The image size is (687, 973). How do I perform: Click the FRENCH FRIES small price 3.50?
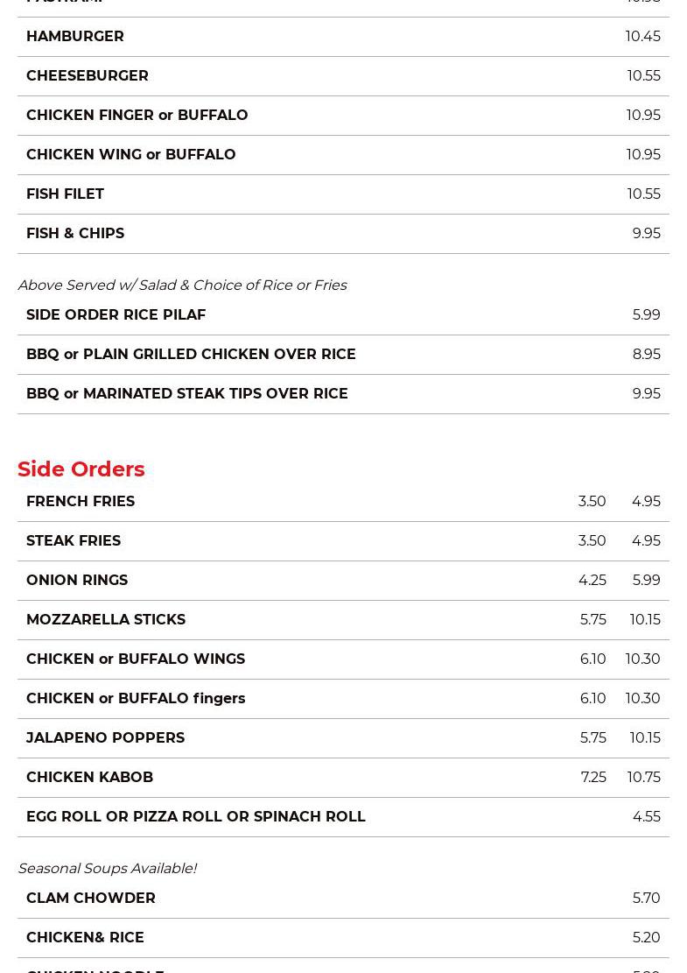(592, 502)
